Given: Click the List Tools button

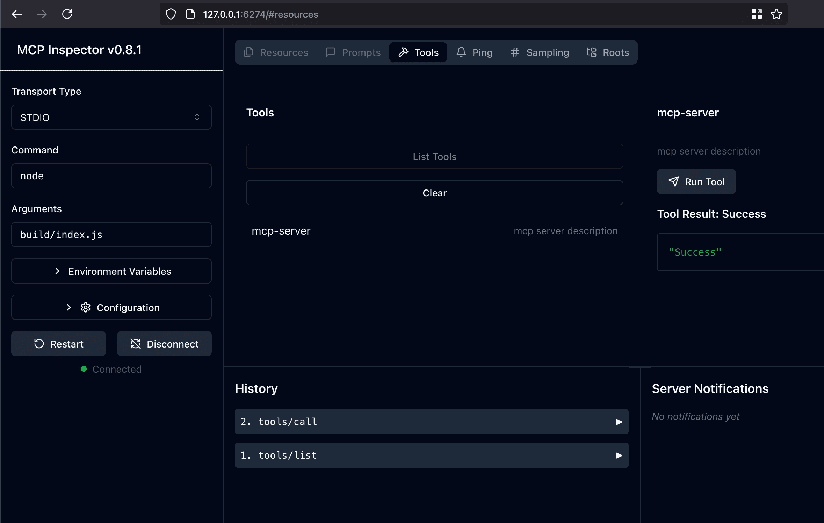Looking at the screenshot, I should (x=434, y=156).
